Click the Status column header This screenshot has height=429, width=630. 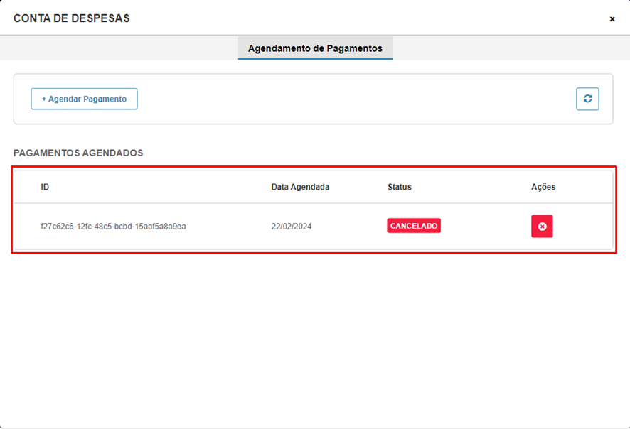[x=400, y=187]
